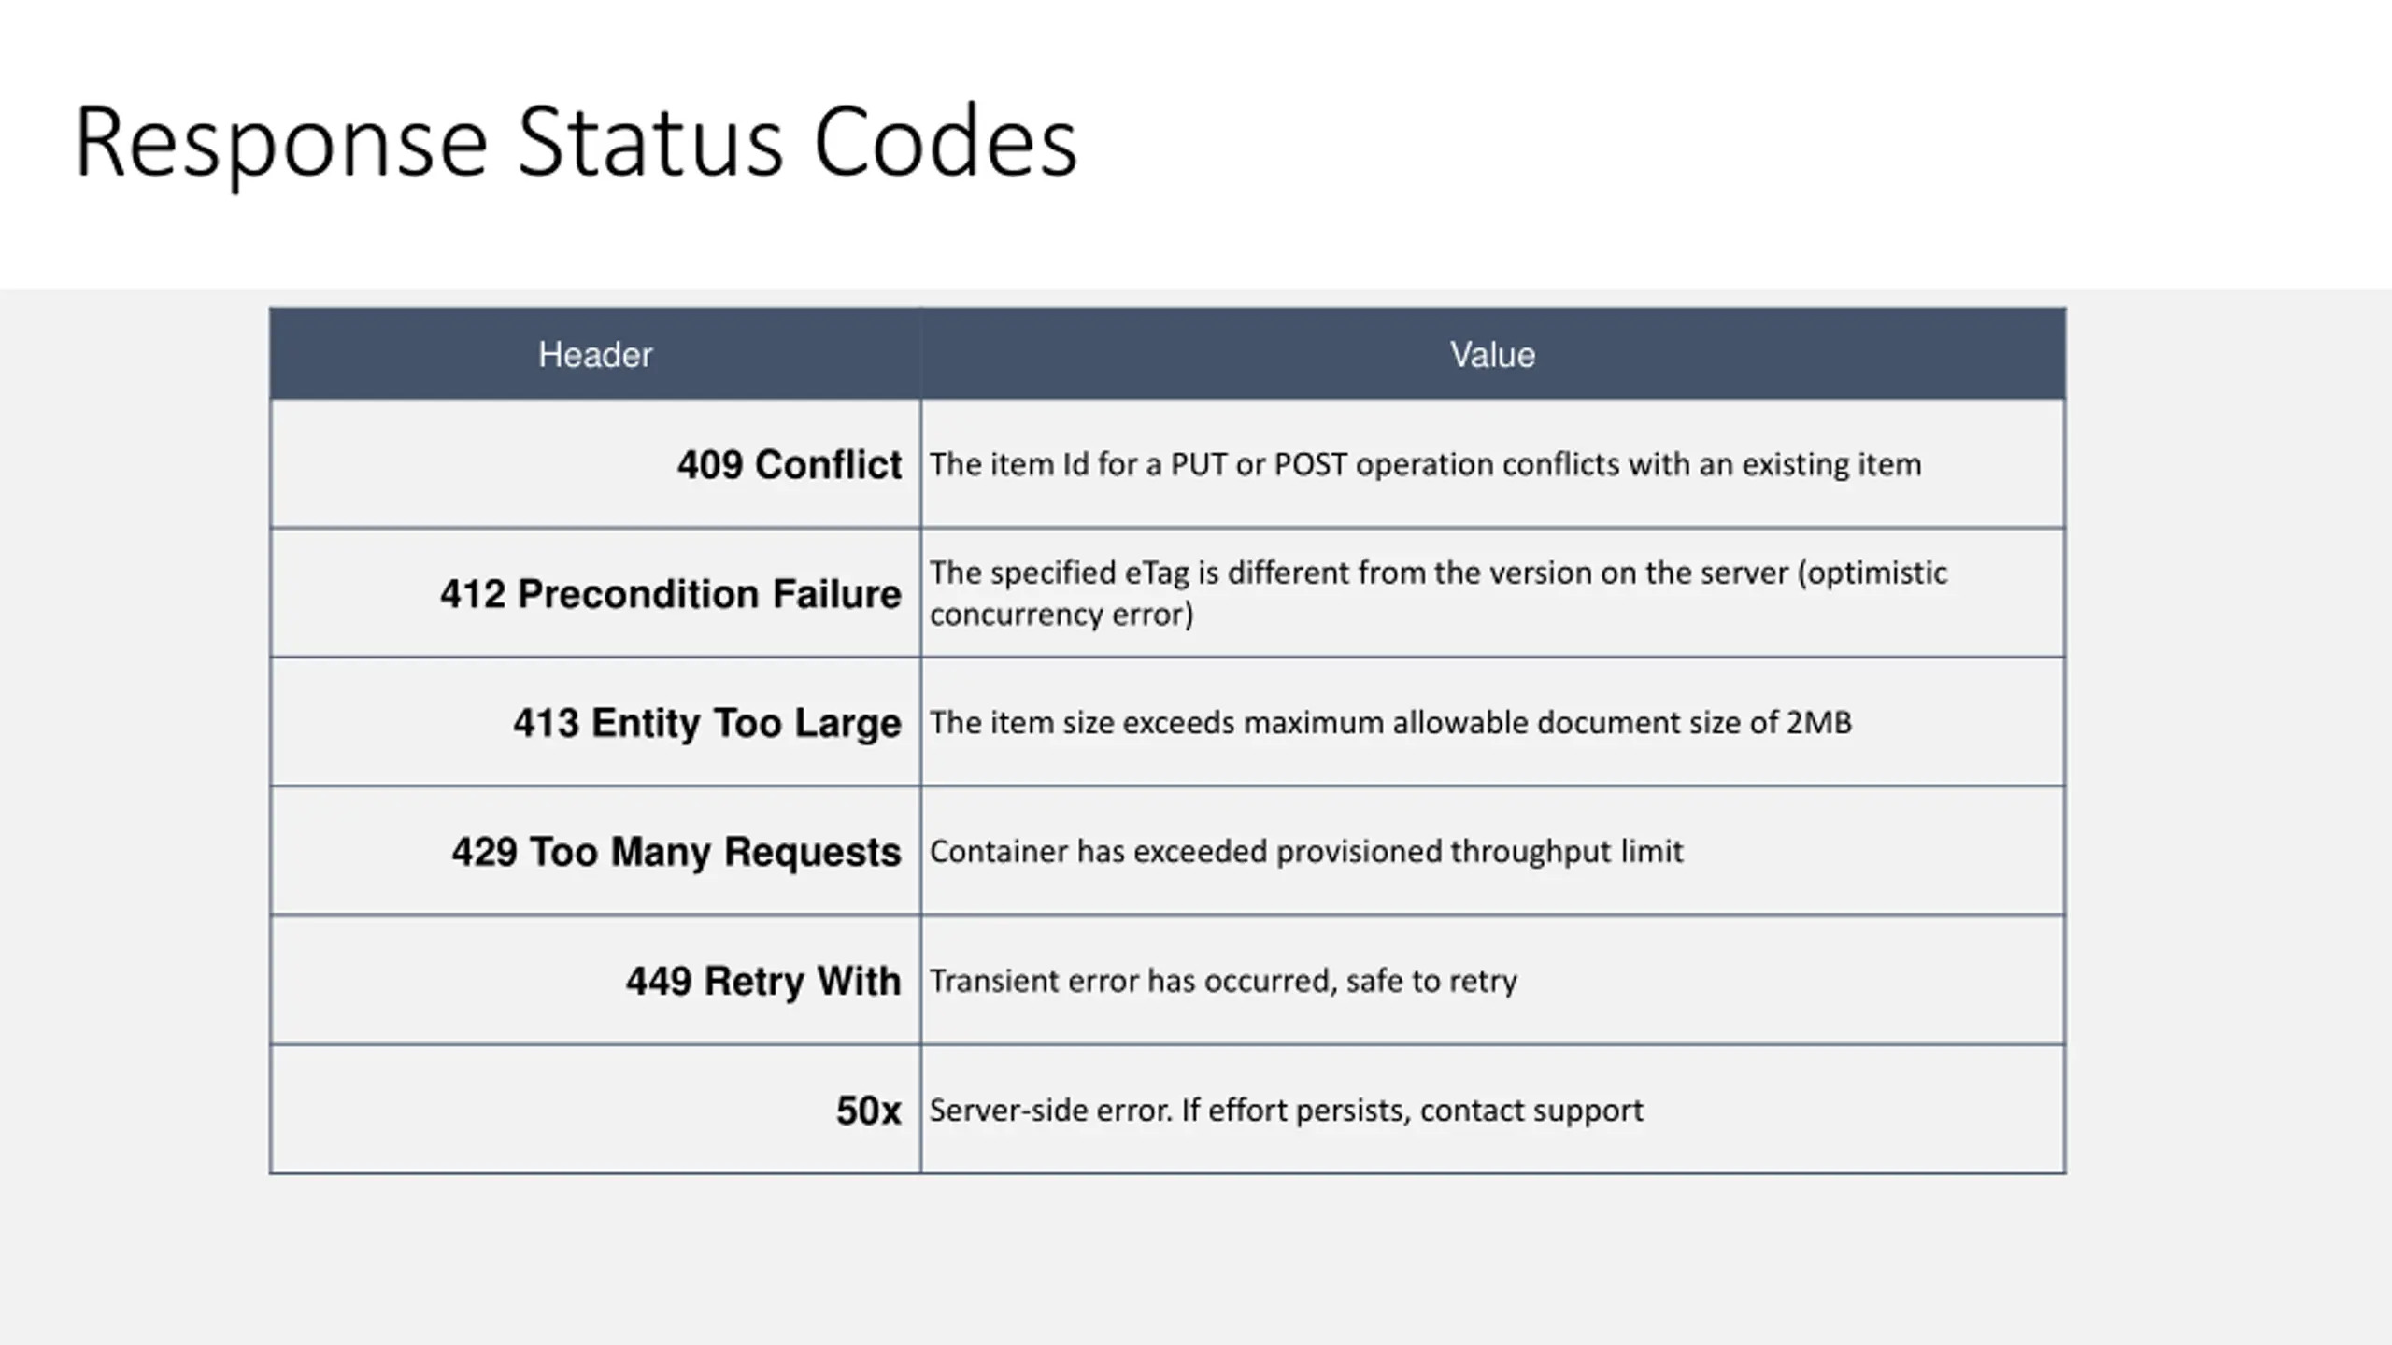Select the eTag optimistic concurrency description

click(1438, 593)
